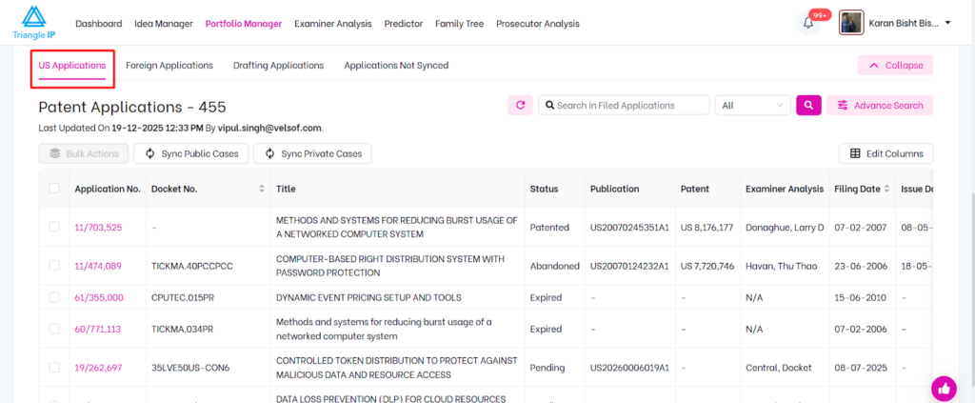Check the row for application 11/703,525
Screen dimensions: 975x403
pyautogui.click(x=54, y=228)
